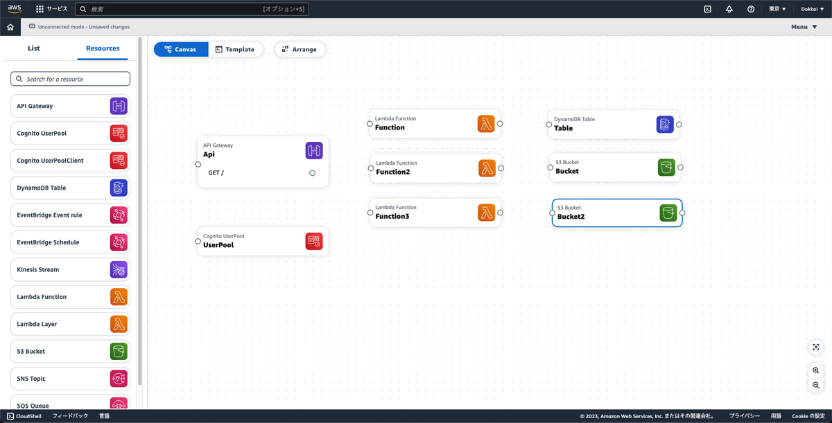This screenshot has width=832, height=423.
Task: Click the Function3 card right port
Action: tap(500, 213)
